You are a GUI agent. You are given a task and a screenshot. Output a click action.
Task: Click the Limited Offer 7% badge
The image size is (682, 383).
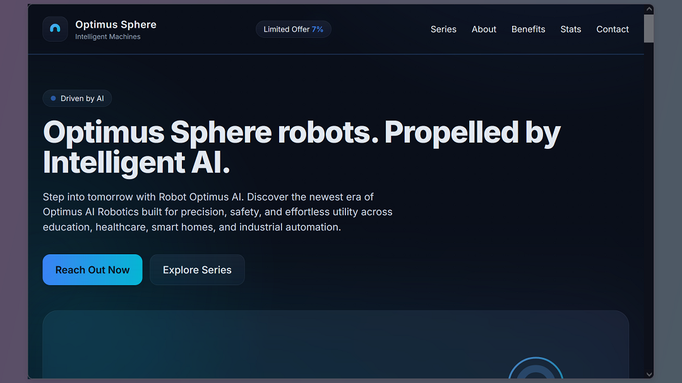pos(293,29)
